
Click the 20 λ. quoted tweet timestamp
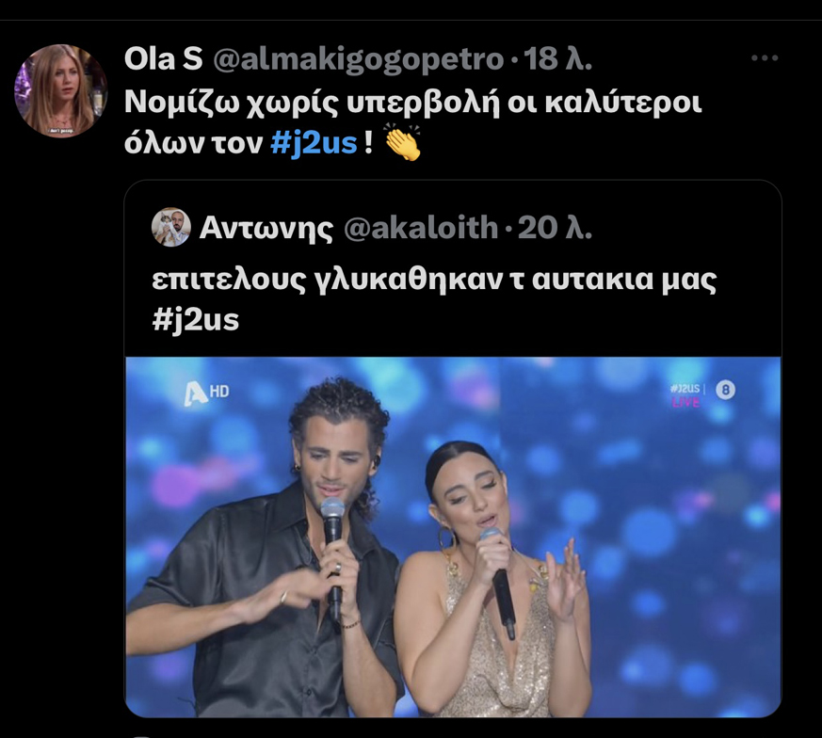pyautogui.click(x=556, y=228)
